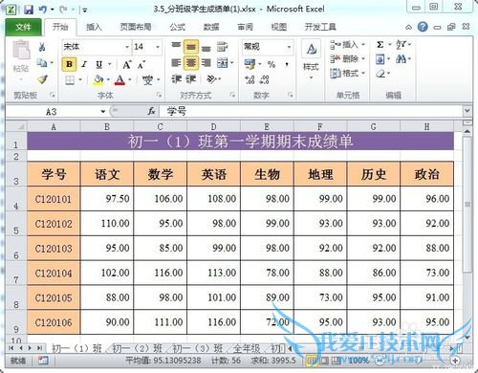Apply fill color with paint bucket icon
Image resolution: width=478 pixels, height=373 pixels.
click(x=98, y=79)
